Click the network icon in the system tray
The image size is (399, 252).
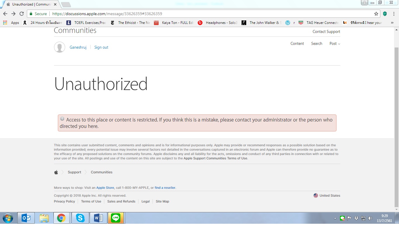click(363, 218)
